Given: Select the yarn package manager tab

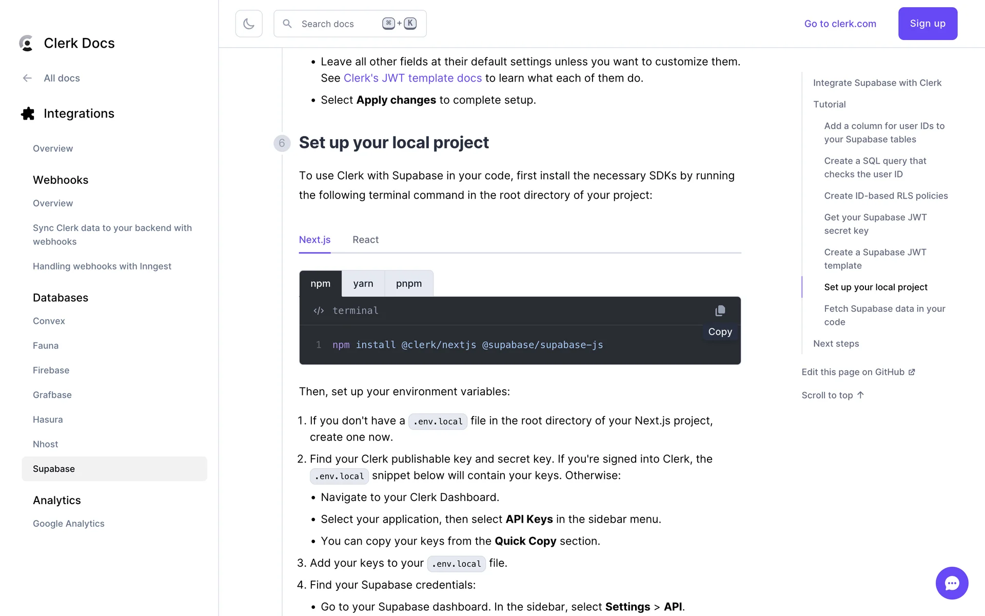Looking at the screenshot, I should [363, 283].
